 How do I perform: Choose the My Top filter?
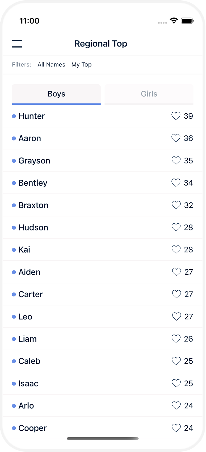81,65
